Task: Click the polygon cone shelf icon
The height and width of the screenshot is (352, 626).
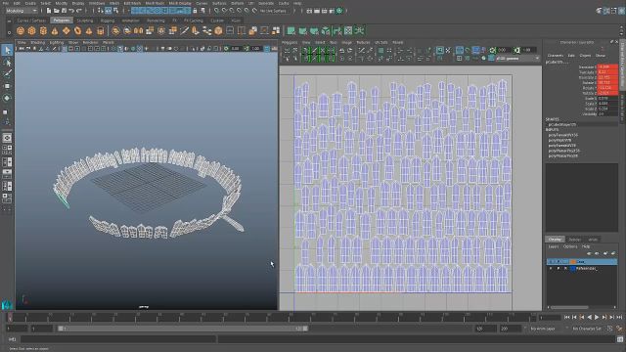Action: pyautogui.click(x=55, y=30)
